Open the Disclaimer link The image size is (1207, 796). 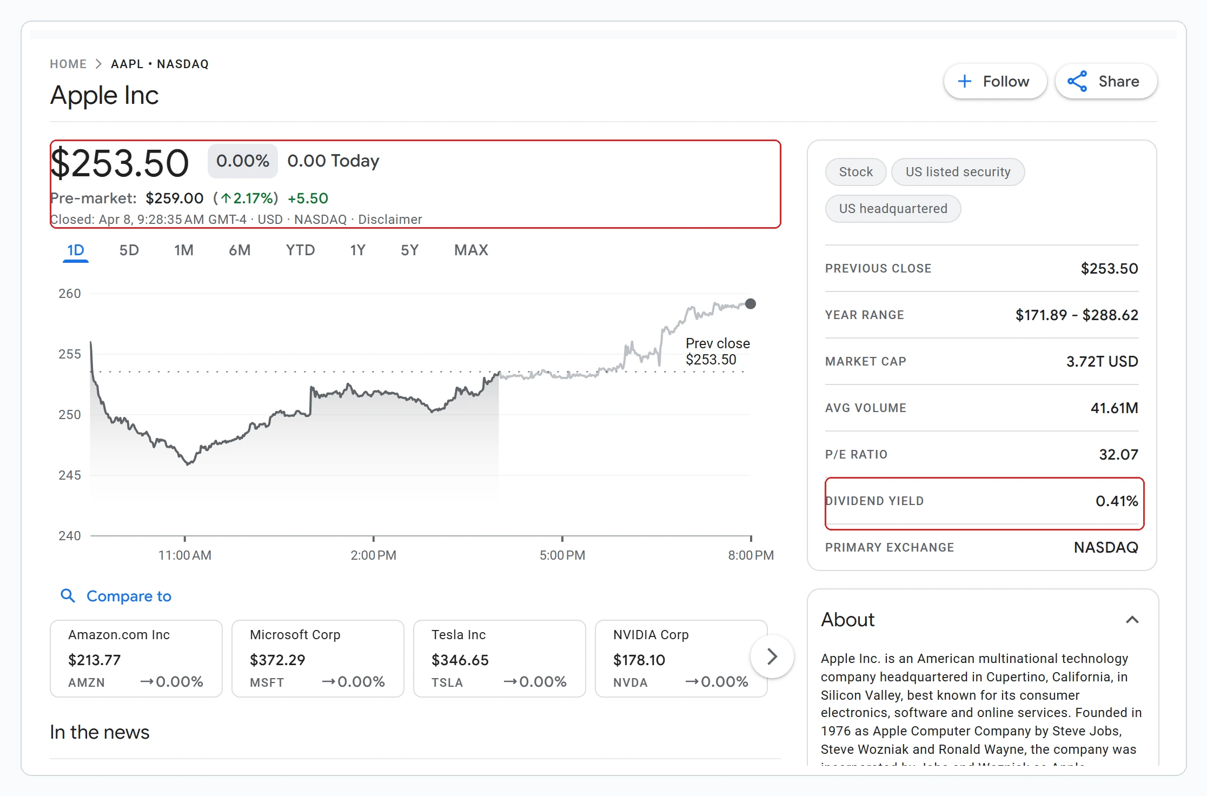click(x=391, y=219)
